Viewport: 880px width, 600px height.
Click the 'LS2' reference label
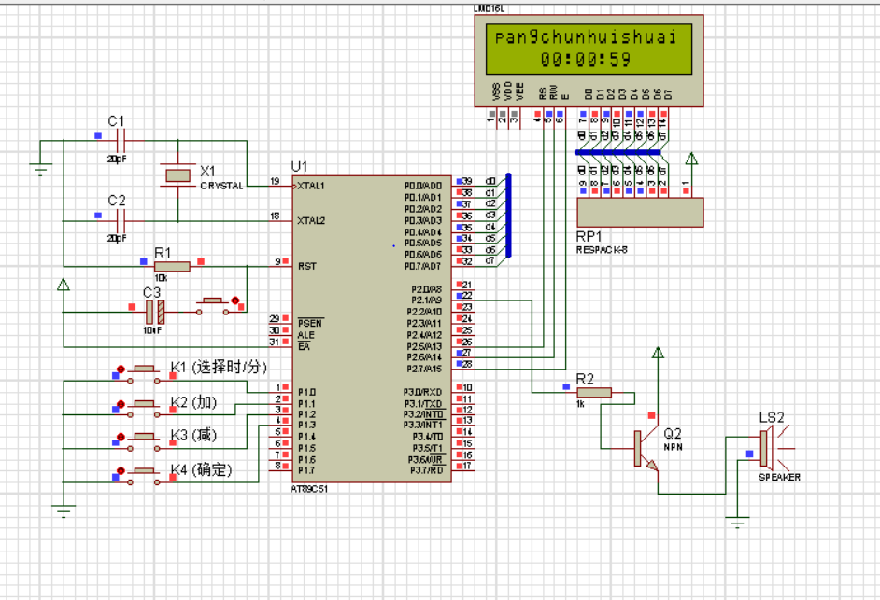tap(771, 417)
